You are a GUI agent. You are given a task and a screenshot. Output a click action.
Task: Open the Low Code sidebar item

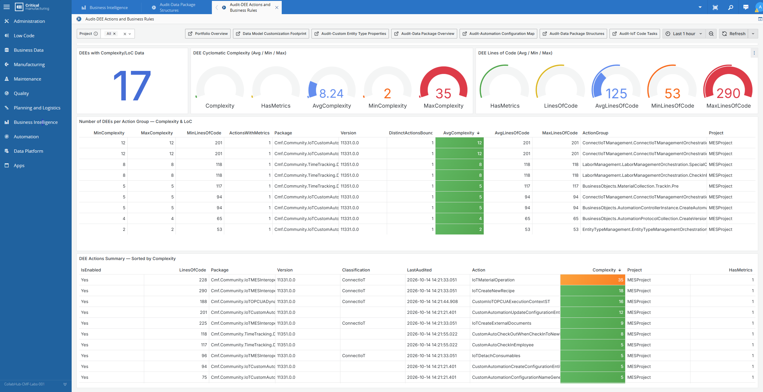[24, 35]
